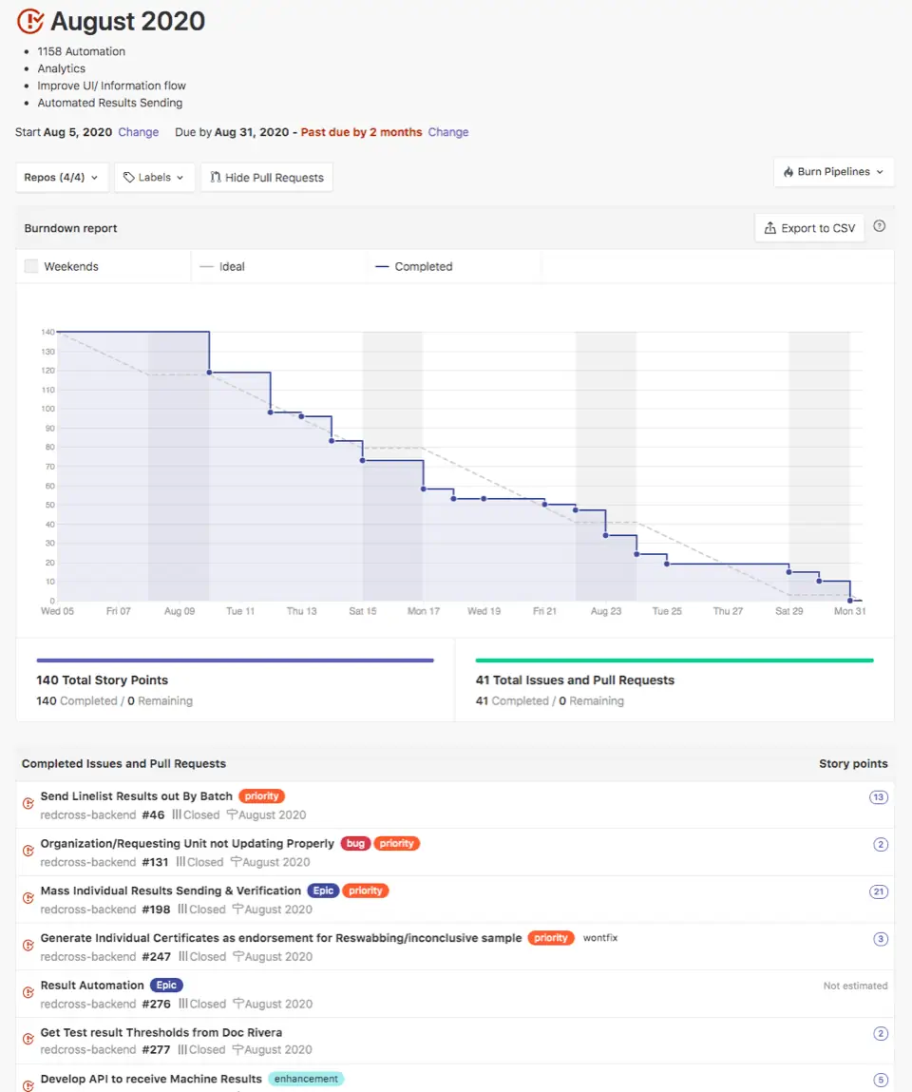This screenshot has height=1092, width=912.
Task: Click milestone icon for Mass Individual Results issue
Action: pyautogui.click(x=28, y=898)
